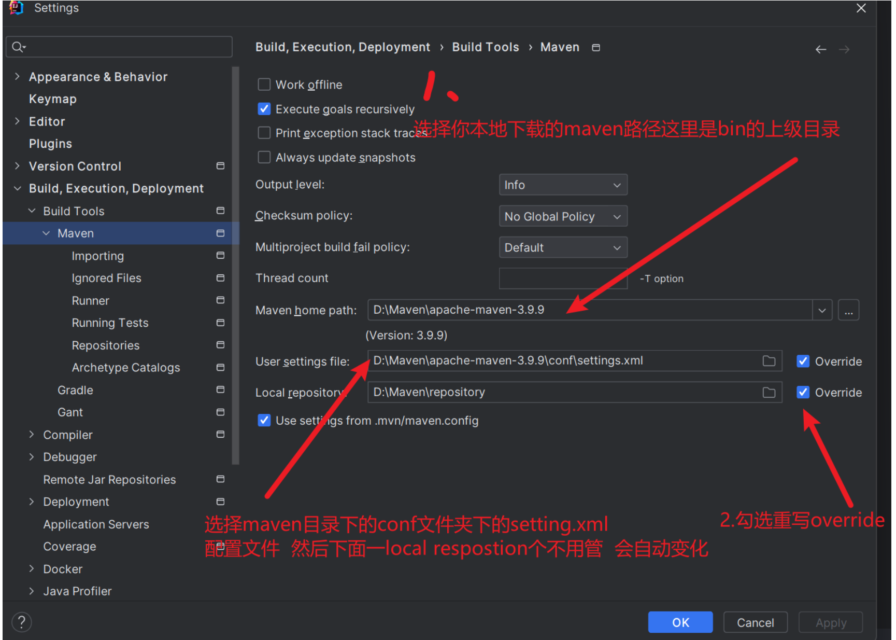The width and height of the screenshot is (896, 640).
Task: Expand the Version Control section
Action: 17,166
